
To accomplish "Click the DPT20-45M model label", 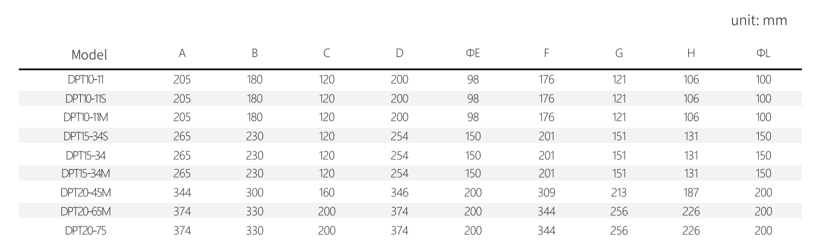I will point(89,193).
